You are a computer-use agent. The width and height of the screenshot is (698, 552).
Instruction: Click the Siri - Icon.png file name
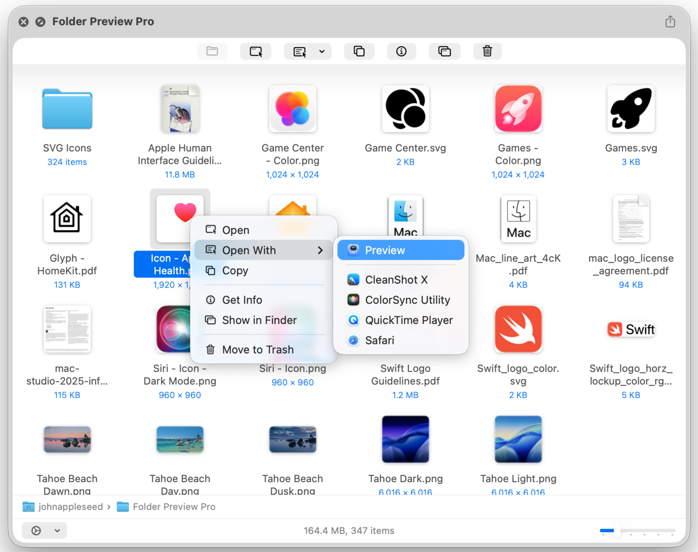pyautogui.click(x=293, y=368)
